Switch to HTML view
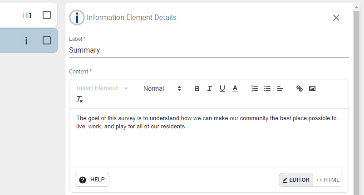 pyautogui.click(x=328, y=180)
